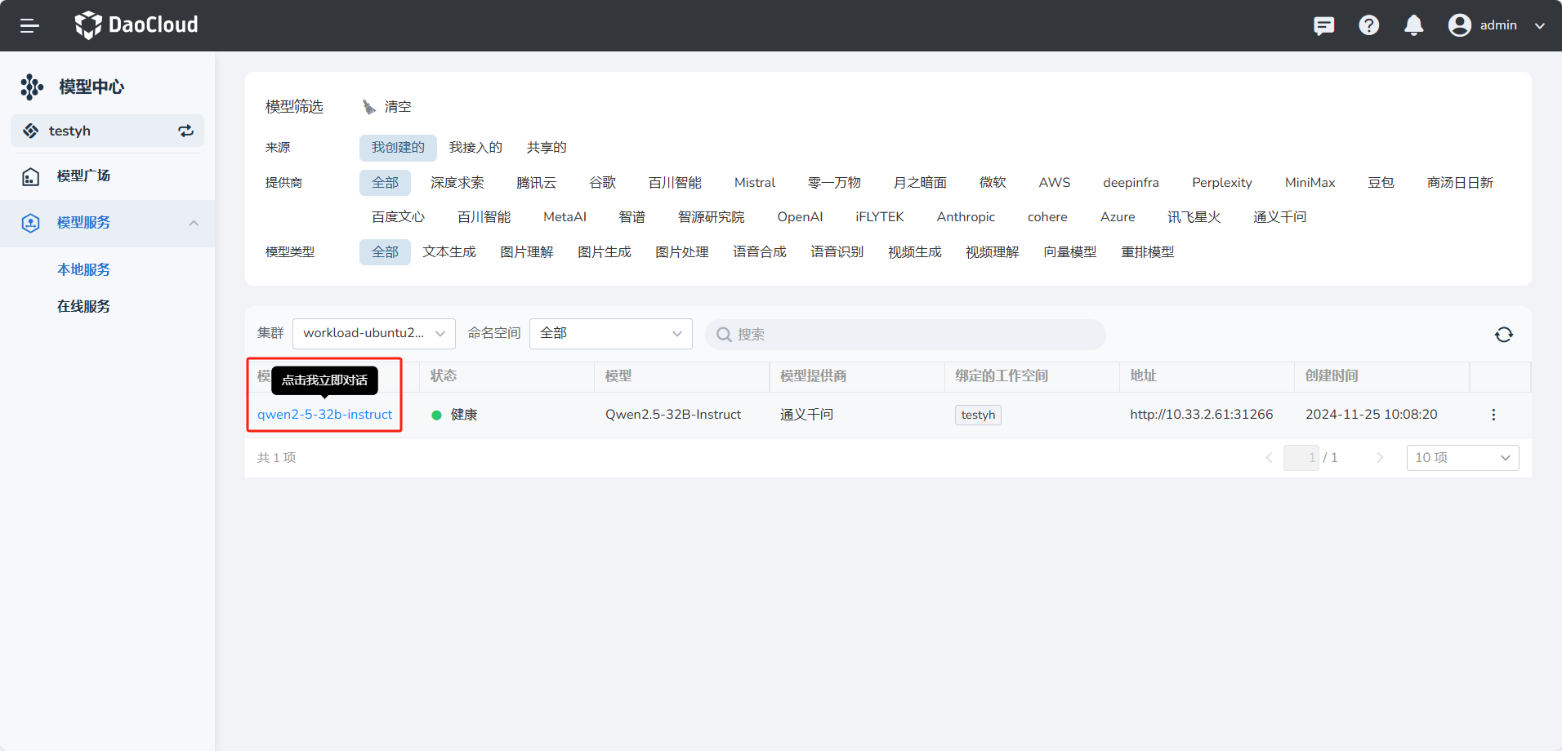Click the DaoCloud logo

coord(136,25)
